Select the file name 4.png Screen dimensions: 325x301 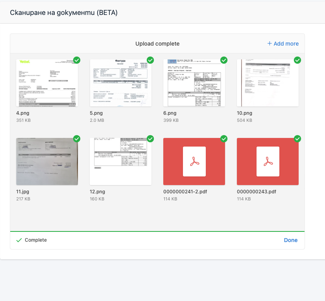pos(23,113)
